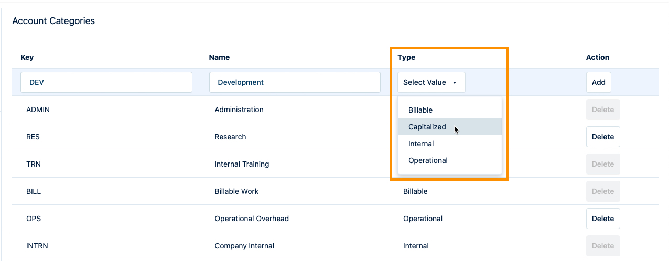Click the Add button
669x261 pixels.
(598, 82)
